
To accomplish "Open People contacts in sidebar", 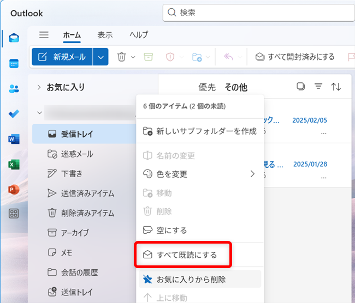I will [x=14, y=88].
